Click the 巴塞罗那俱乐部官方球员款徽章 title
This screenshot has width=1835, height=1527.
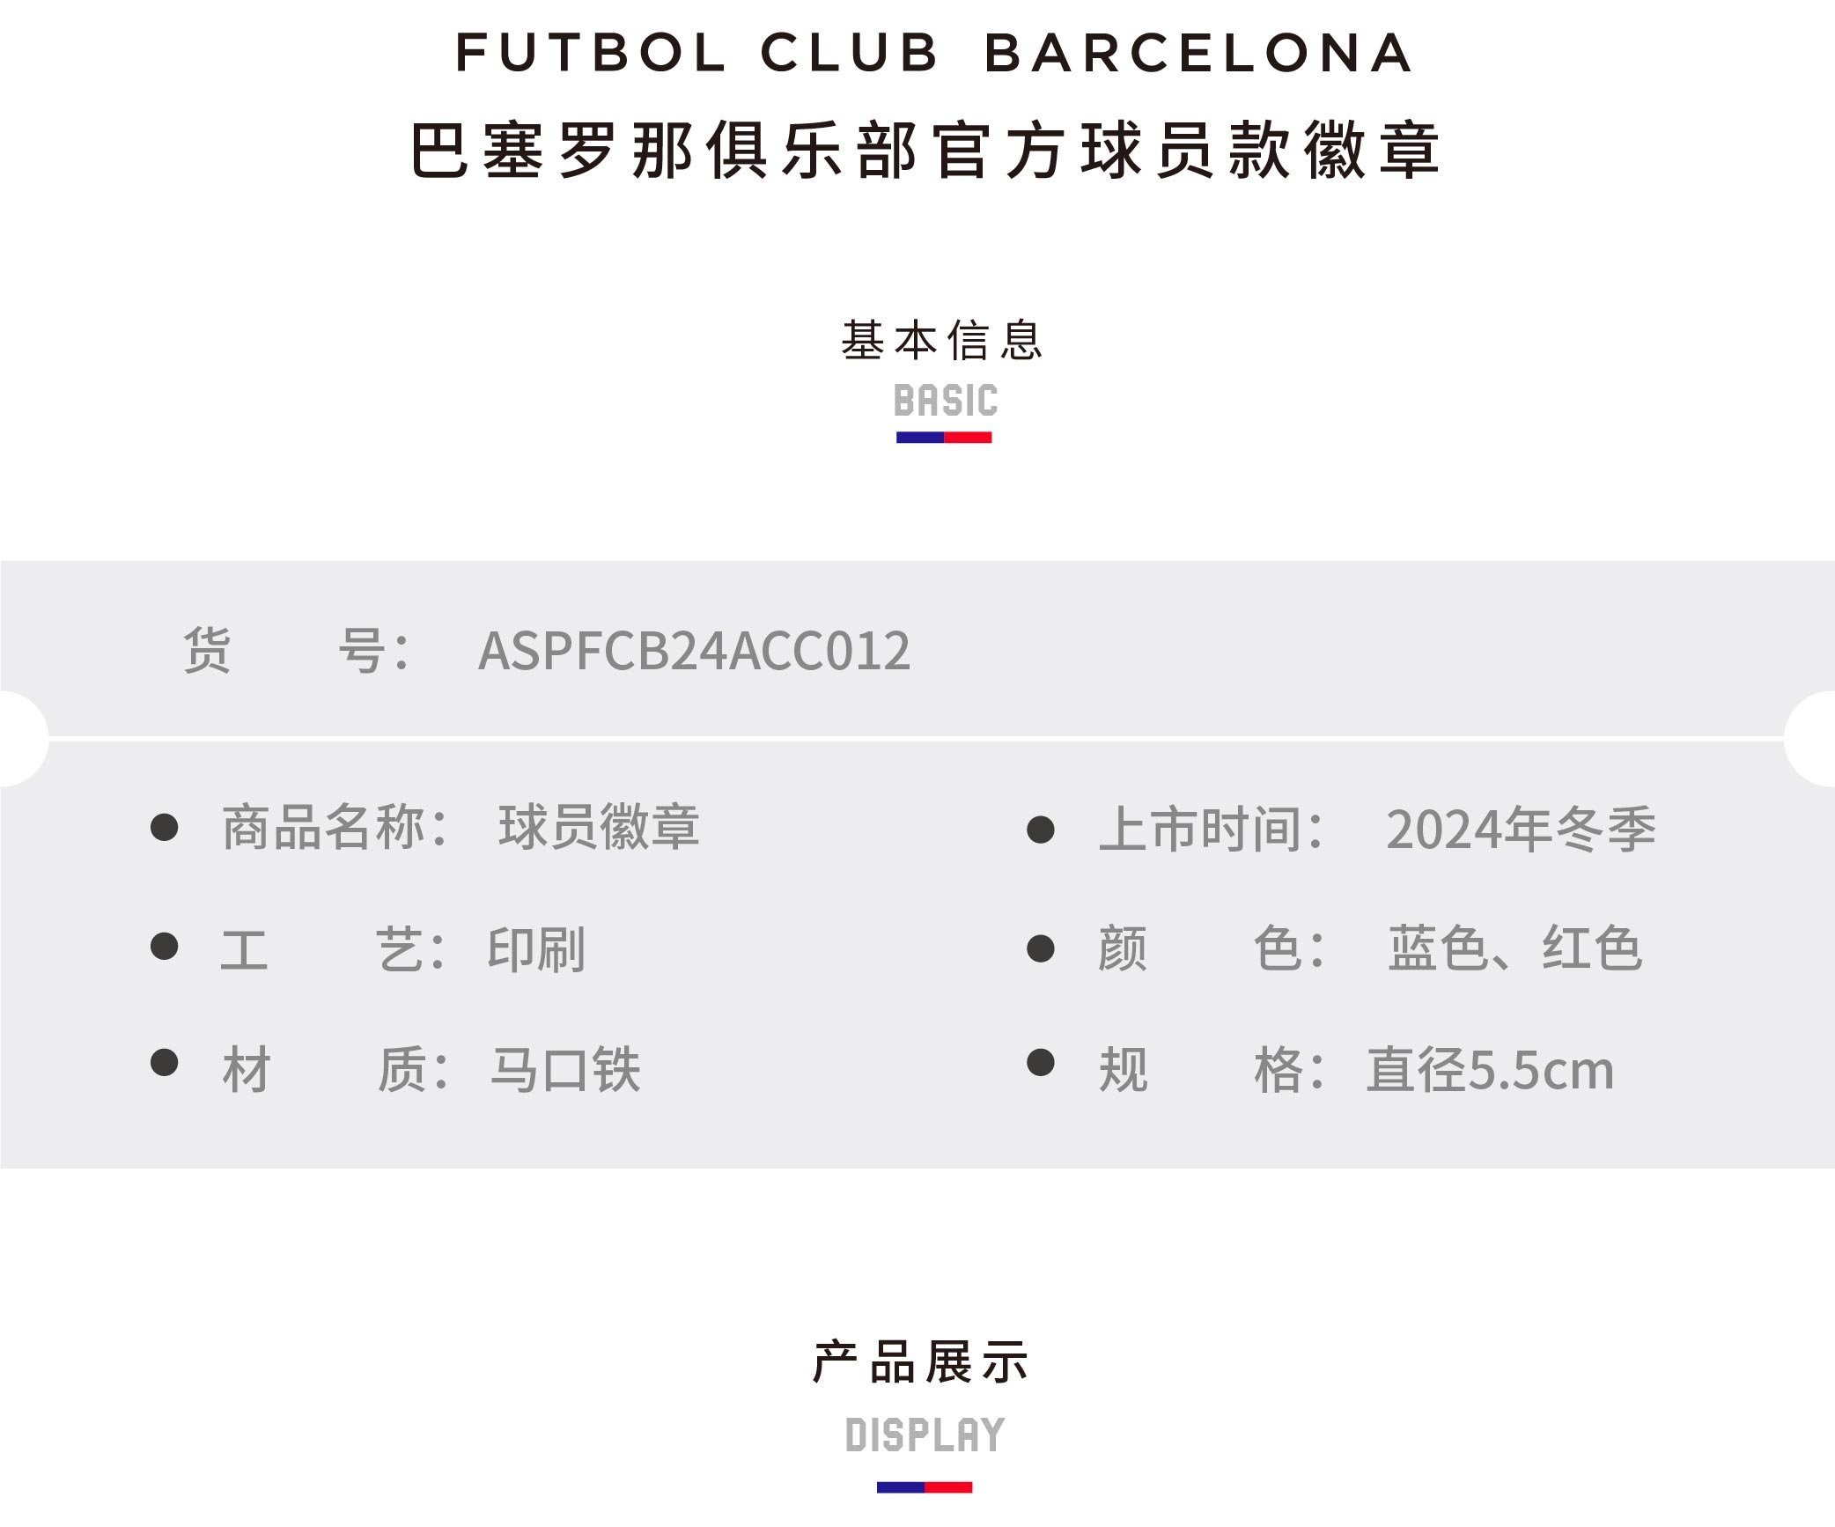click(925, 151)
